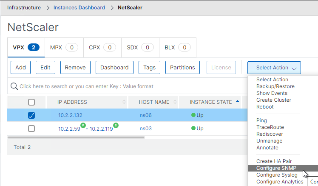
Task: Select Configure SNMP in the action menu
Action: (x=283, y=168)
